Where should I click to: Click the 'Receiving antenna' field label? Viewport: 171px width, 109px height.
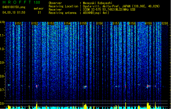pos(63,13)
